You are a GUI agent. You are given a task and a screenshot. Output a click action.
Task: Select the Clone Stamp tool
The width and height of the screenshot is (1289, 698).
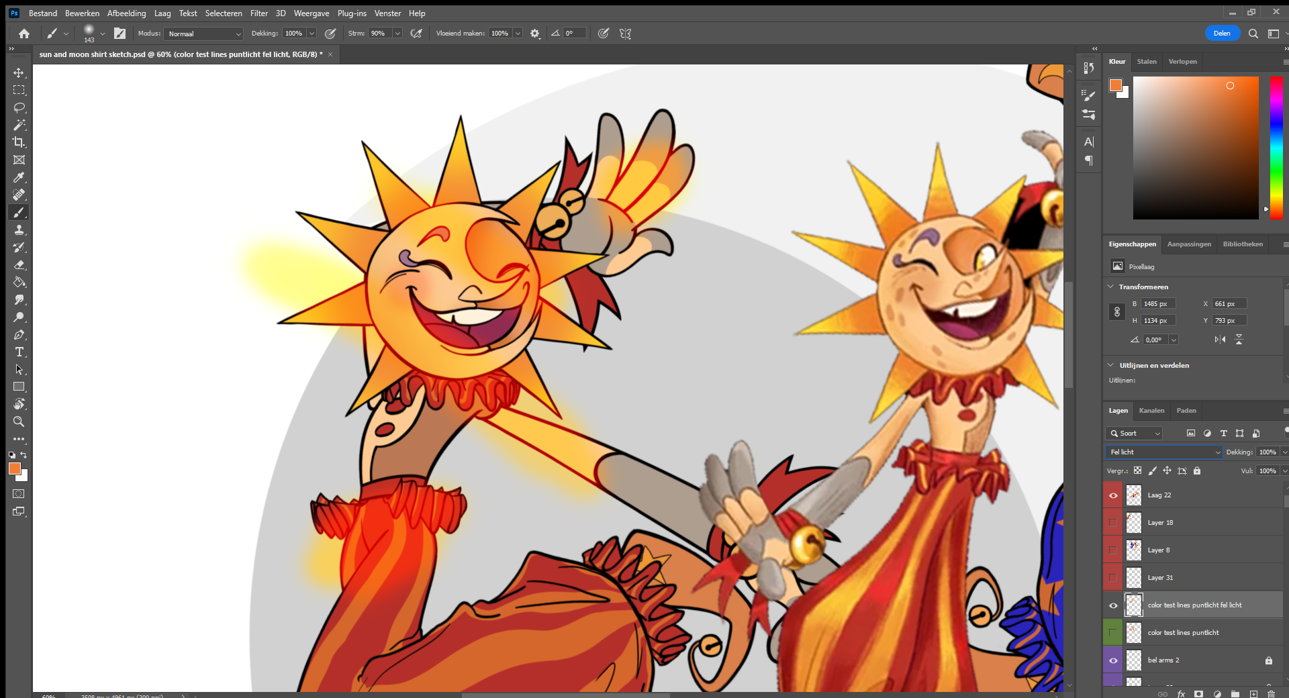click(19, 230)
